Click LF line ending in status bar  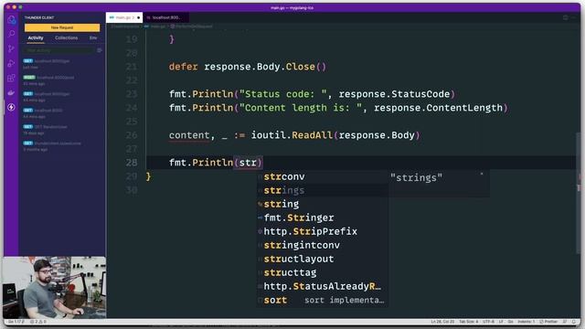pos(502,322)
